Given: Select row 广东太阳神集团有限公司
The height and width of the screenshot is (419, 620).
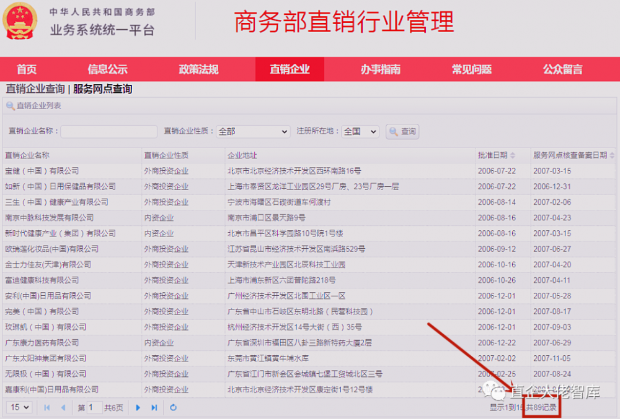Looking at the screenshot, I should click(309, 358).
